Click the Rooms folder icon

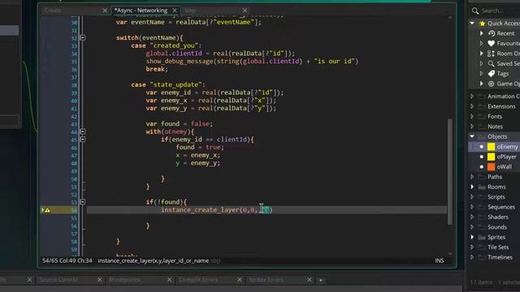click(x=482, y=187)
